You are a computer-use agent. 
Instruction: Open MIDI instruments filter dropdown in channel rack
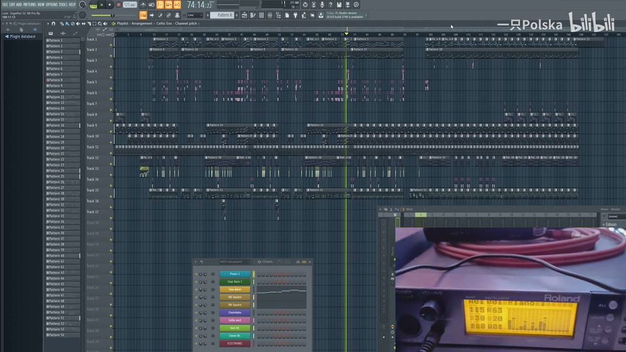[234, 262]
